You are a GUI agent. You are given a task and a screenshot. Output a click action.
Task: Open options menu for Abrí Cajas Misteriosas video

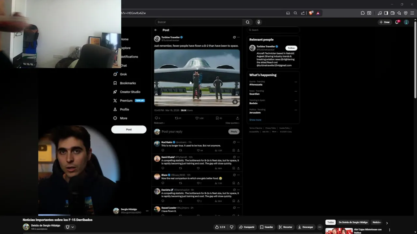389,230
